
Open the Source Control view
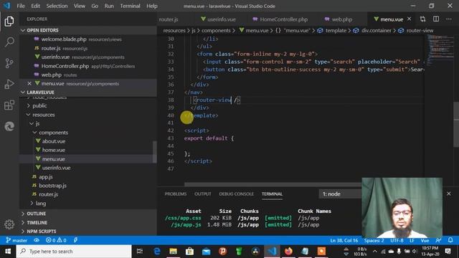[x=9, y=63]
